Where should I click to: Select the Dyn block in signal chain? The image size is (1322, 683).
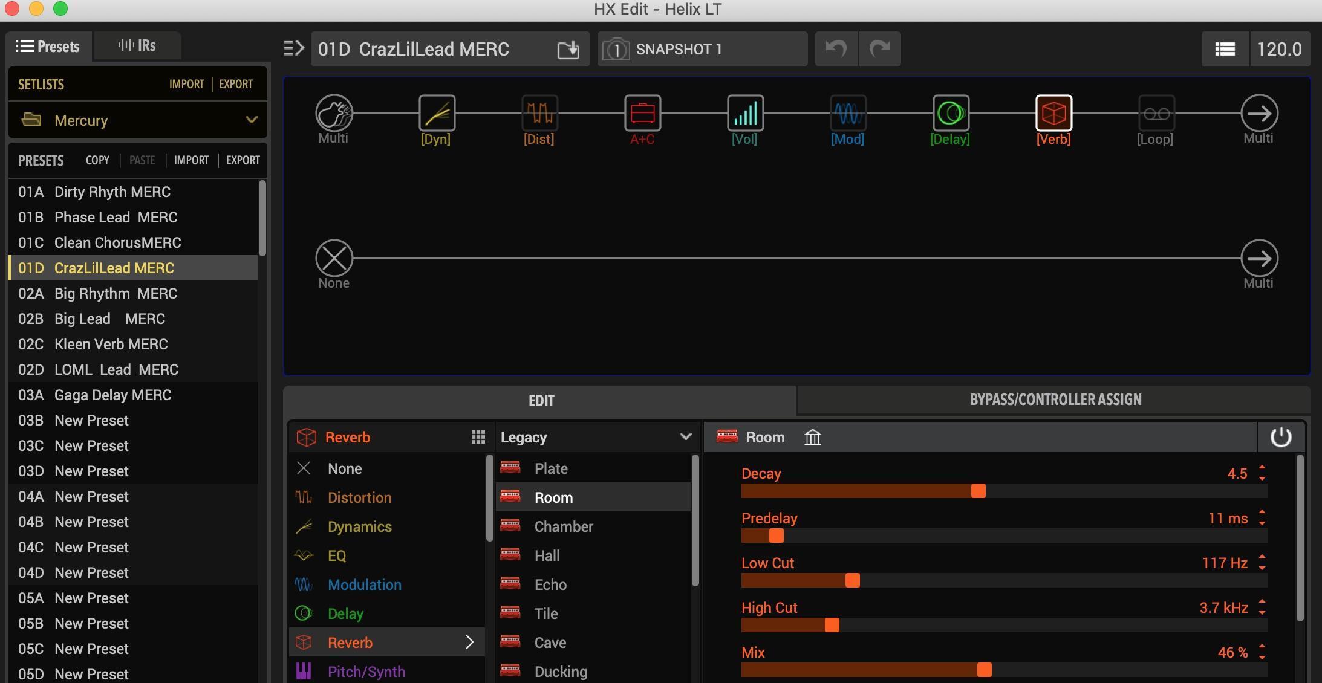[437, 113]
